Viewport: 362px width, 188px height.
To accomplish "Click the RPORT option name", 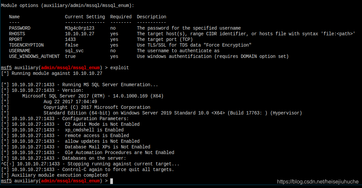I will click(x=16, y=40).
